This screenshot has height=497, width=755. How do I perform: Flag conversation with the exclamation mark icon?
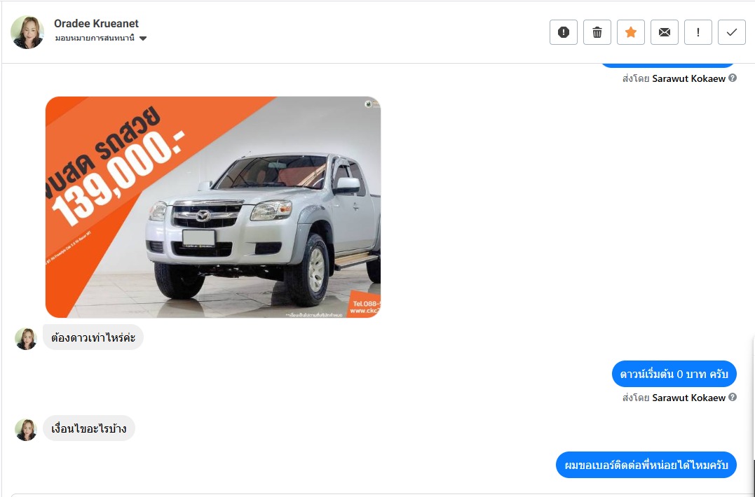[x=698, y=32]
